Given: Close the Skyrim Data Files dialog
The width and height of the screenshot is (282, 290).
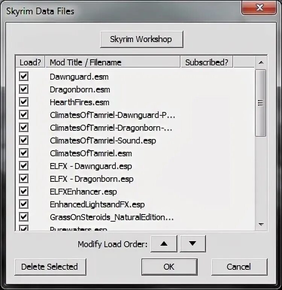Looking at the screenshot, I should [259, 8].
